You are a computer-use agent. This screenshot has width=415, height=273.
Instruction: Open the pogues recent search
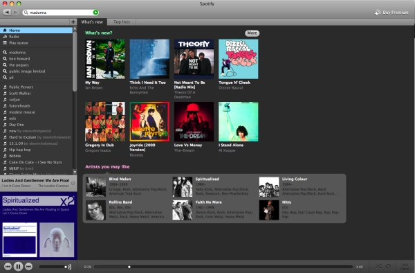tap(36, 65)
